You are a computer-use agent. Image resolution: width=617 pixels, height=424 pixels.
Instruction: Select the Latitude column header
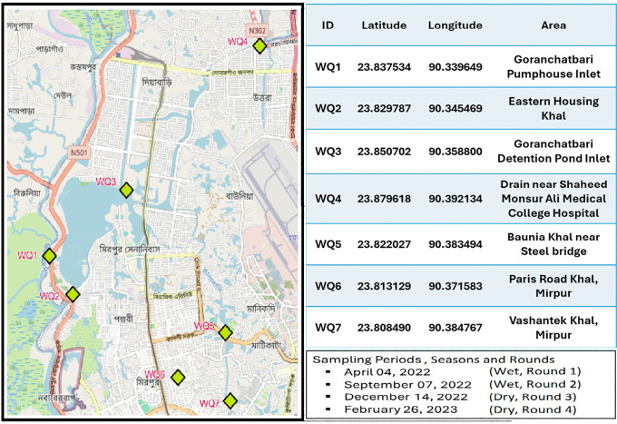384,25
